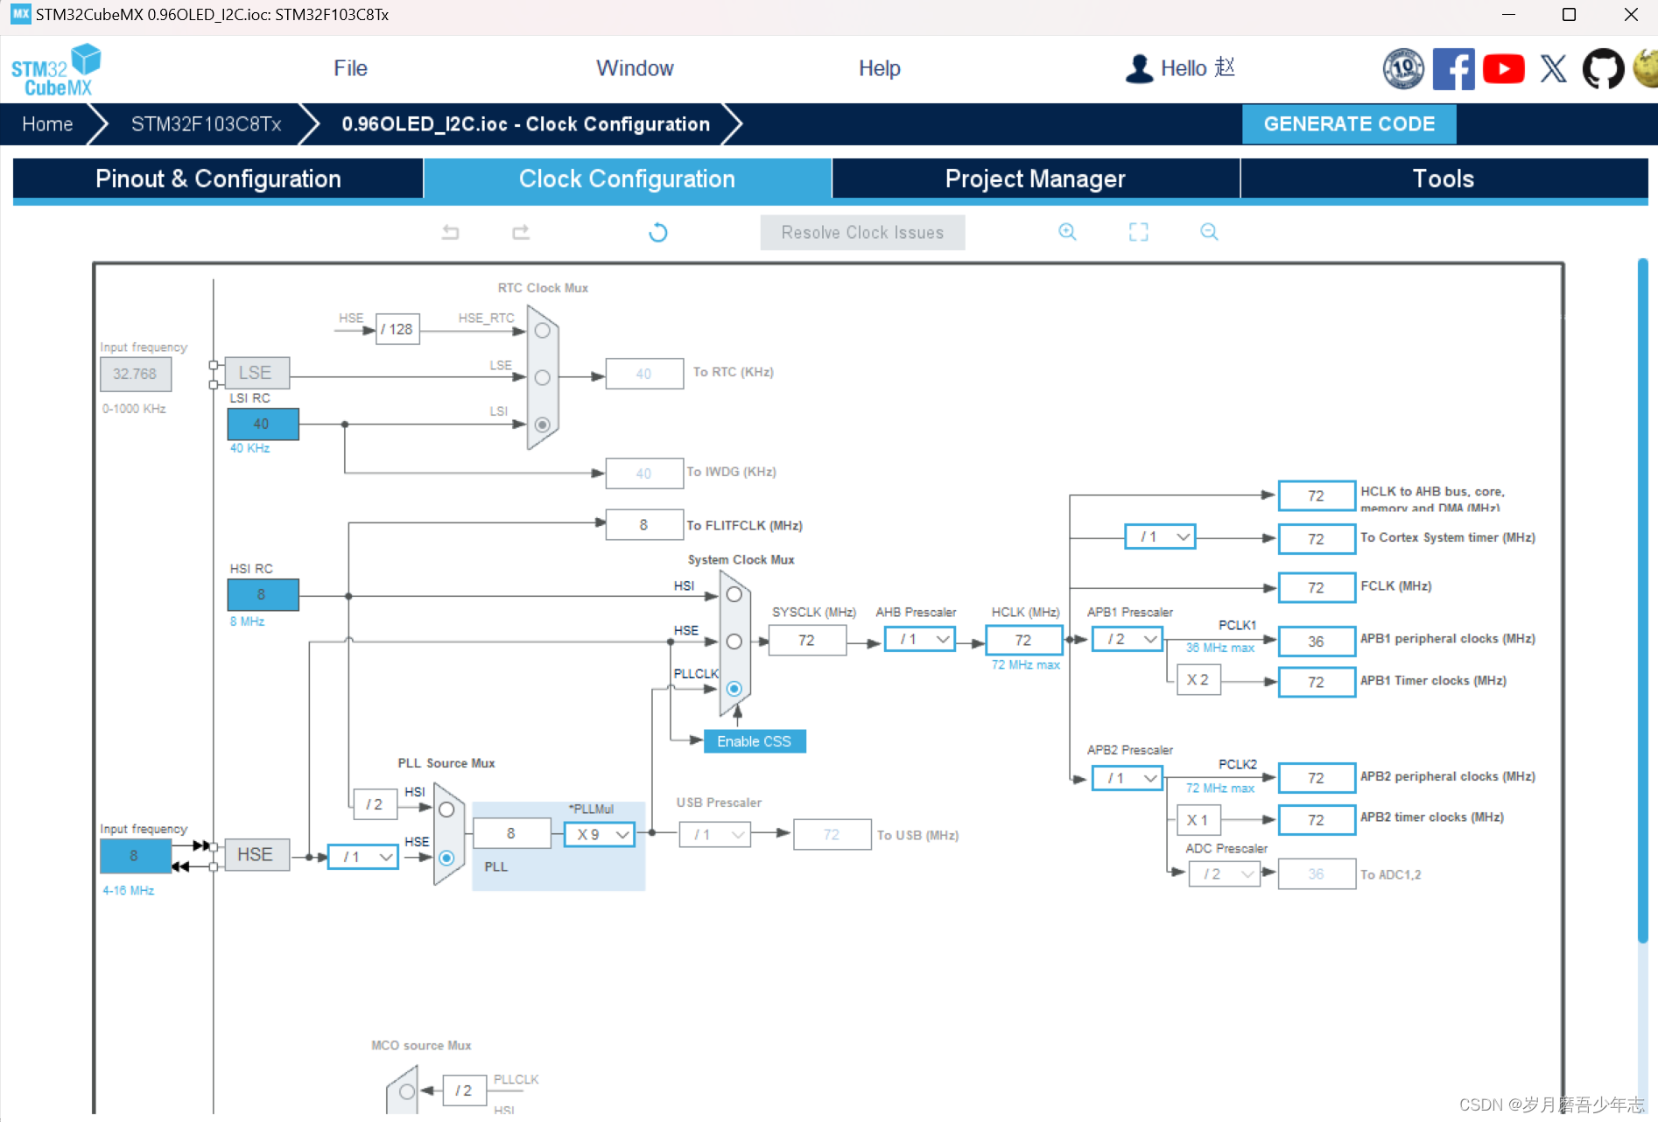Select HSE_RTC in RTC Clock Mux
Viewport: 1658px width, 1122px height.
[543, 331]
